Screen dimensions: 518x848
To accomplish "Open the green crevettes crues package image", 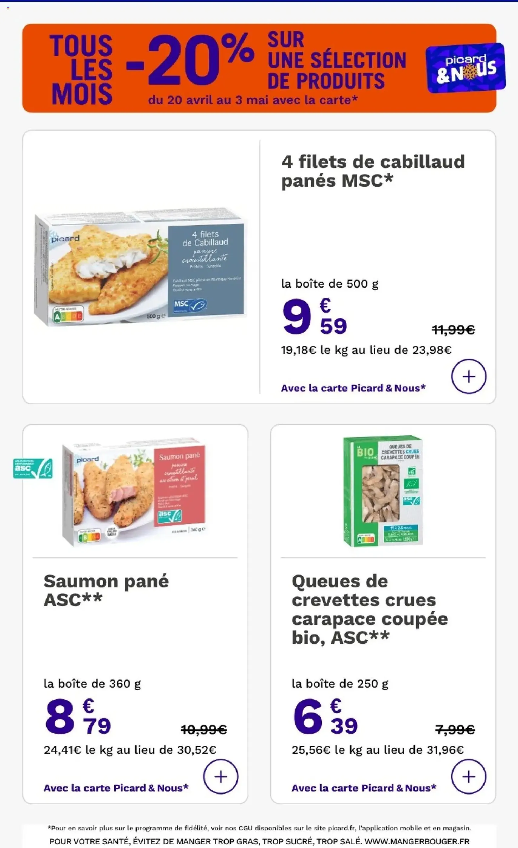I will click(x=383, y=491).
